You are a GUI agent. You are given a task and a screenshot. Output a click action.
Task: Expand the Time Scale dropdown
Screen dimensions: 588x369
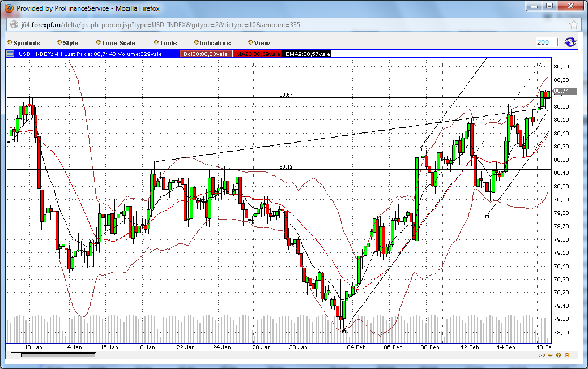click(x=116, y=43)
